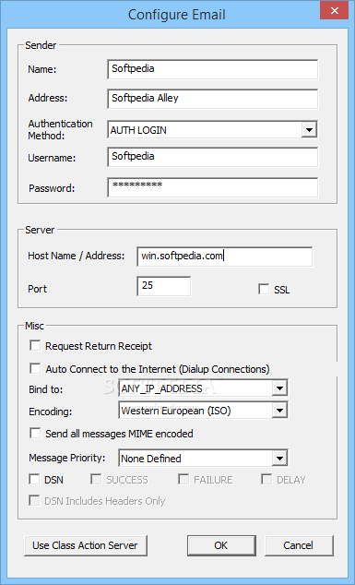The width and height of the screenshot is (355, 585).
Task: Expand the Bind to dropdown
Action: (x=279, y=388)
